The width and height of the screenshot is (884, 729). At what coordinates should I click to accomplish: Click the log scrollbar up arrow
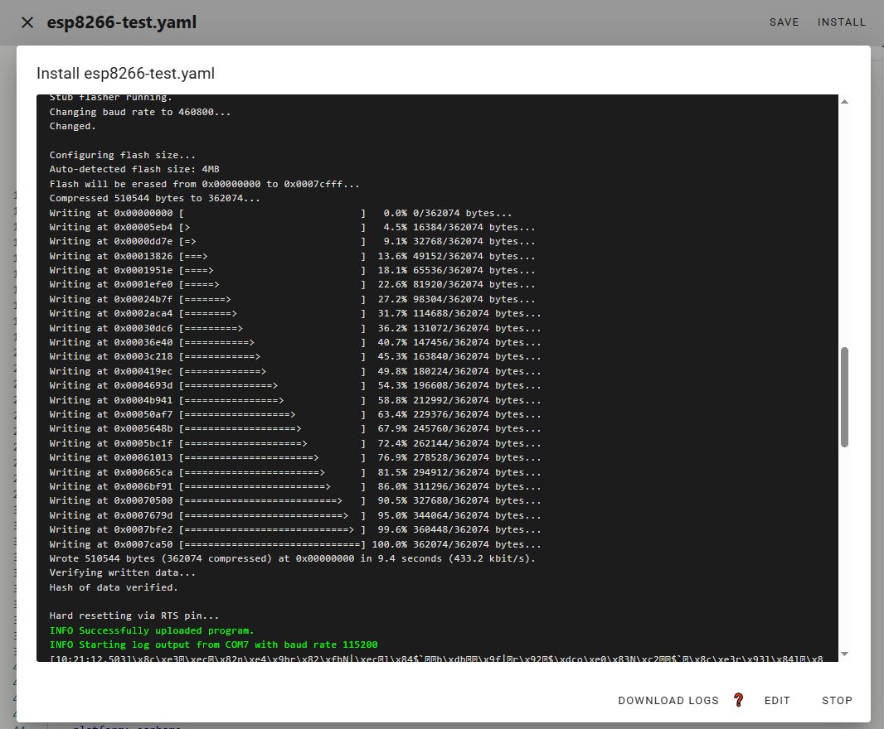[x=844, y=101]
